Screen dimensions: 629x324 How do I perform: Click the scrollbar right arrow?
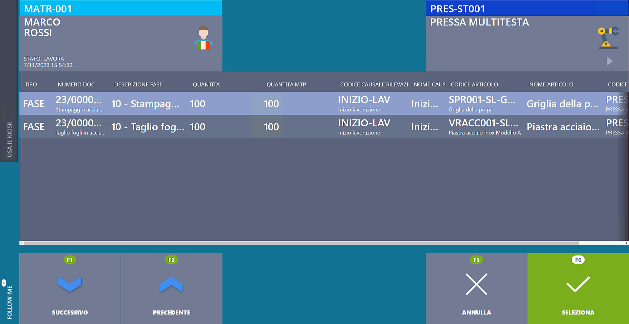(627, 243)
